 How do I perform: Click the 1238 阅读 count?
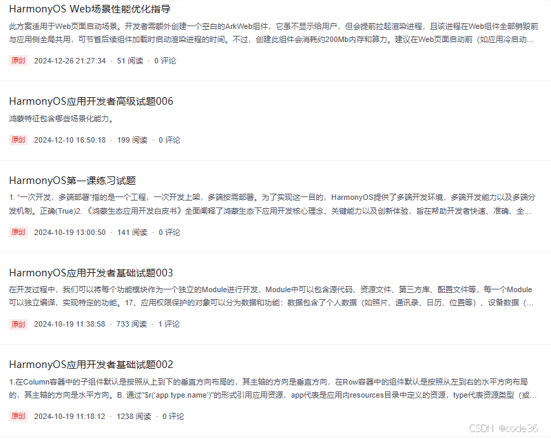[134, 416]
